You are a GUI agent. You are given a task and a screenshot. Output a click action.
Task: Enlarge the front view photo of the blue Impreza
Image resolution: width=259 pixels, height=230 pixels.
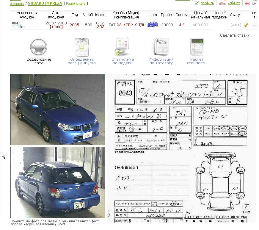point(58,109)
